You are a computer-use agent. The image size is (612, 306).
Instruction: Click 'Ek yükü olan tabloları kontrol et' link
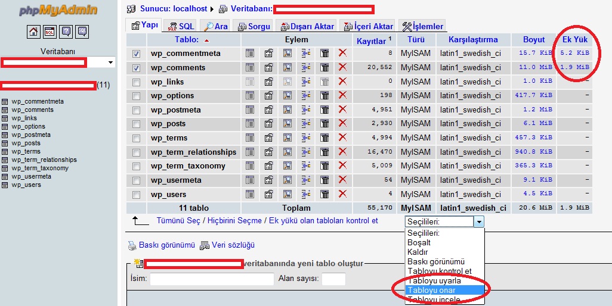[323, 220]
